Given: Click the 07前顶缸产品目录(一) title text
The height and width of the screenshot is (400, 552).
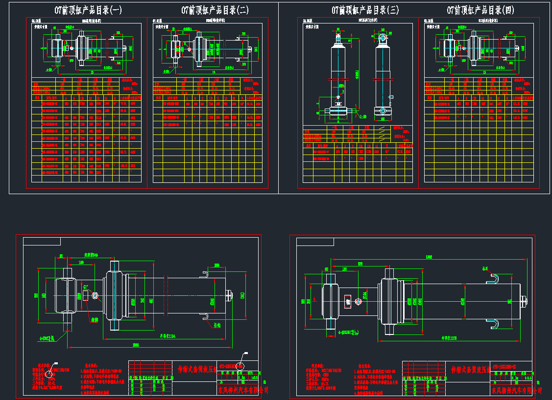Looking at the screenshot, I should click(88, 10).
